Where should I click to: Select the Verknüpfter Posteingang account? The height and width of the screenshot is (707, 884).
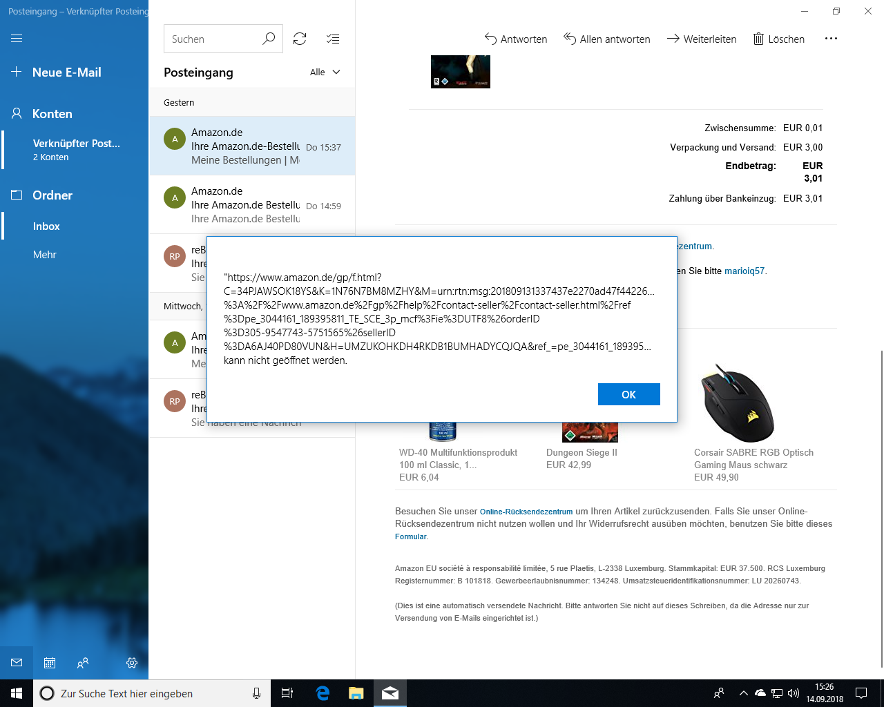point(74,150)
